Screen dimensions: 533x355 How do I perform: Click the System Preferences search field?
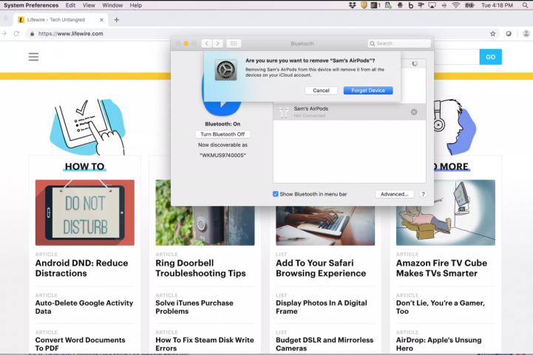click(x=399, y=44)
